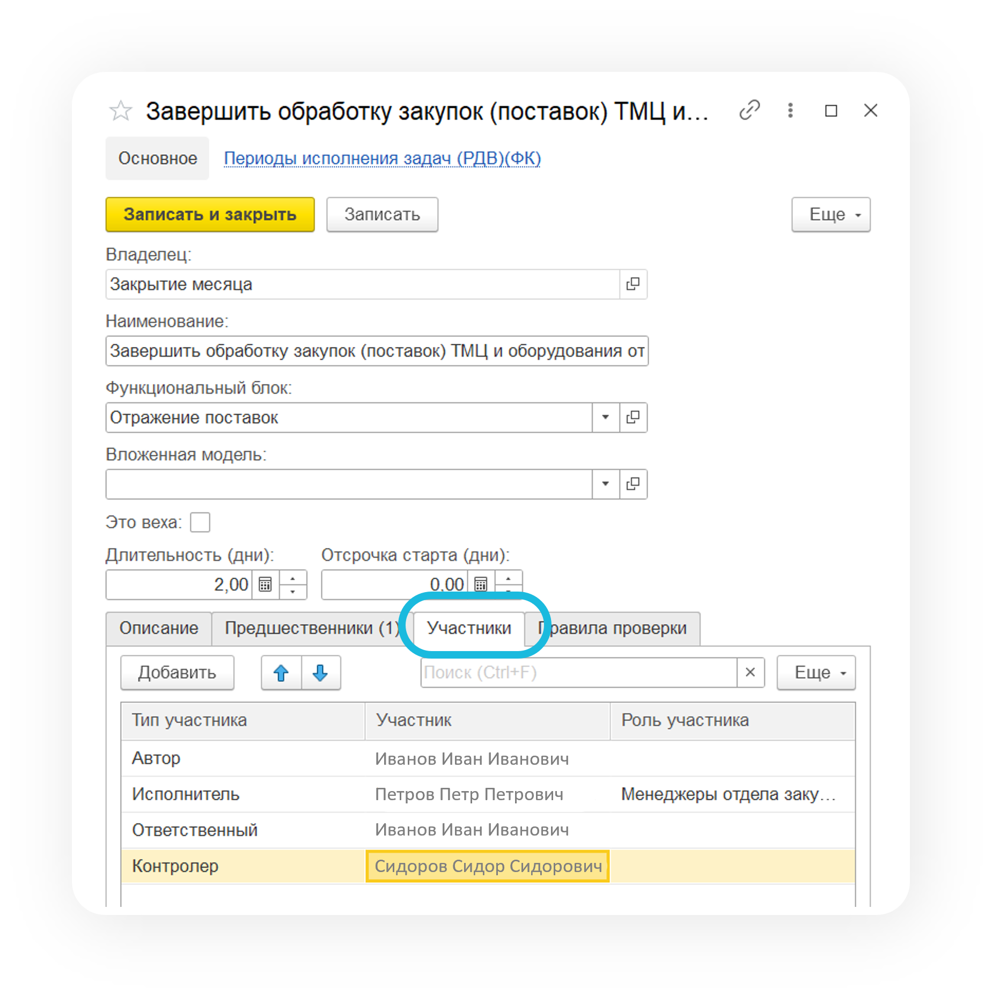
Task: Click the Записать и закрыть button
Action: click(210, 215)
